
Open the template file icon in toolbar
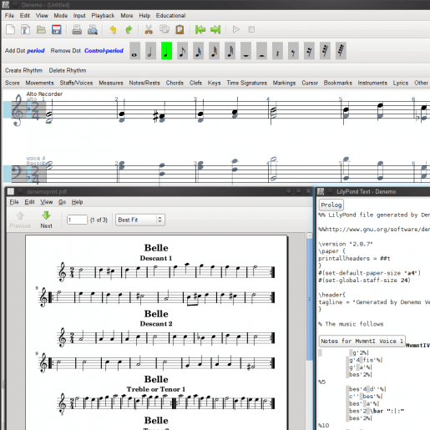(x=26, y=29)
